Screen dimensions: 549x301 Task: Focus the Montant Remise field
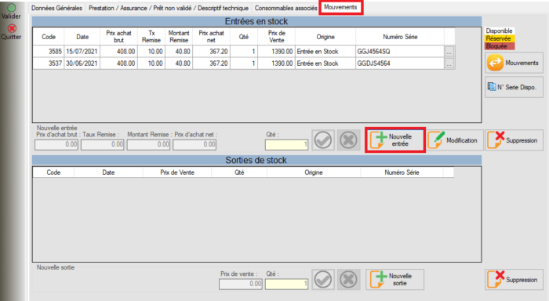[x=148, y=144]
